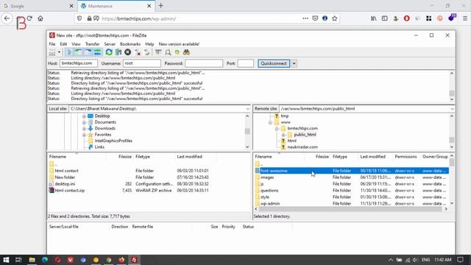The height and width of the screenshot is (265, 471).
Task: Toggle directory comparison magnifier icon
Action: click(168, 52)
